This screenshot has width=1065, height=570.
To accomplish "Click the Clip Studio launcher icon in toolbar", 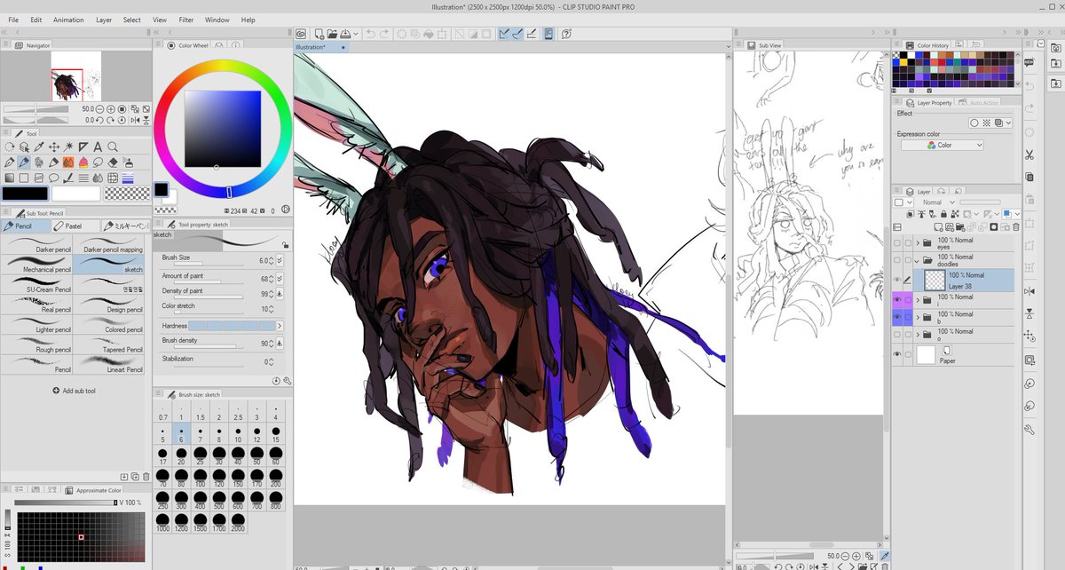I will pos(301,34).
